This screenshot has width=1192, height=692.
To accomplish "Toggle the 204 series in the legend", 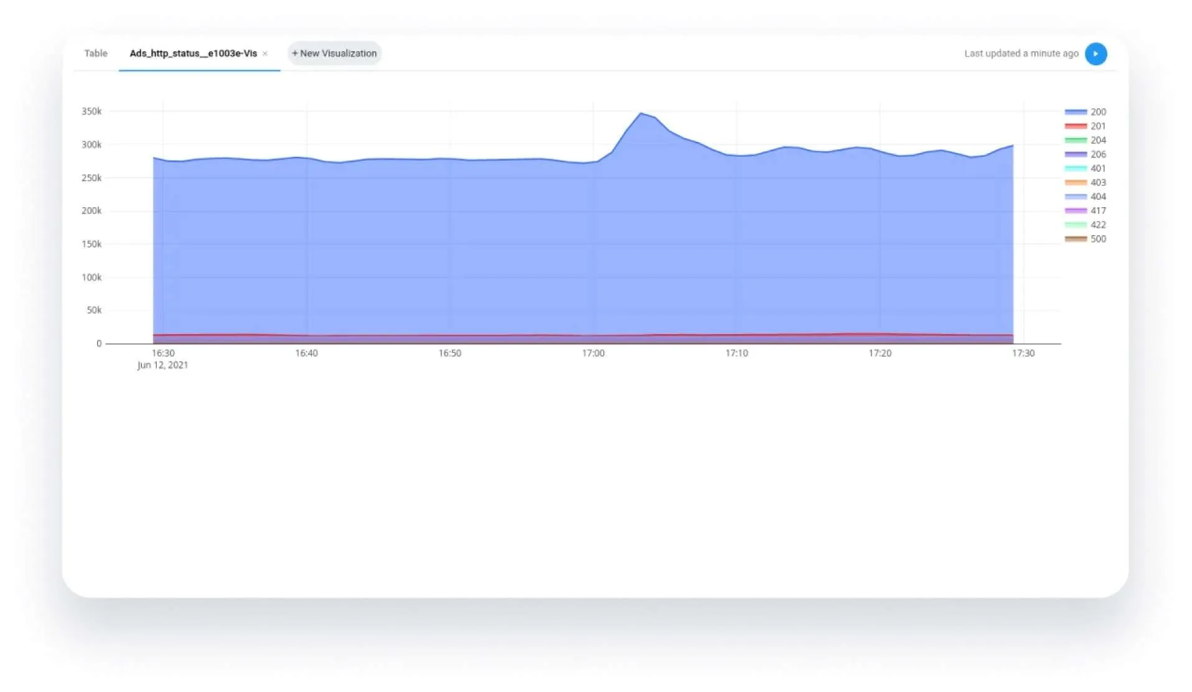I will tap(1086, 140).
